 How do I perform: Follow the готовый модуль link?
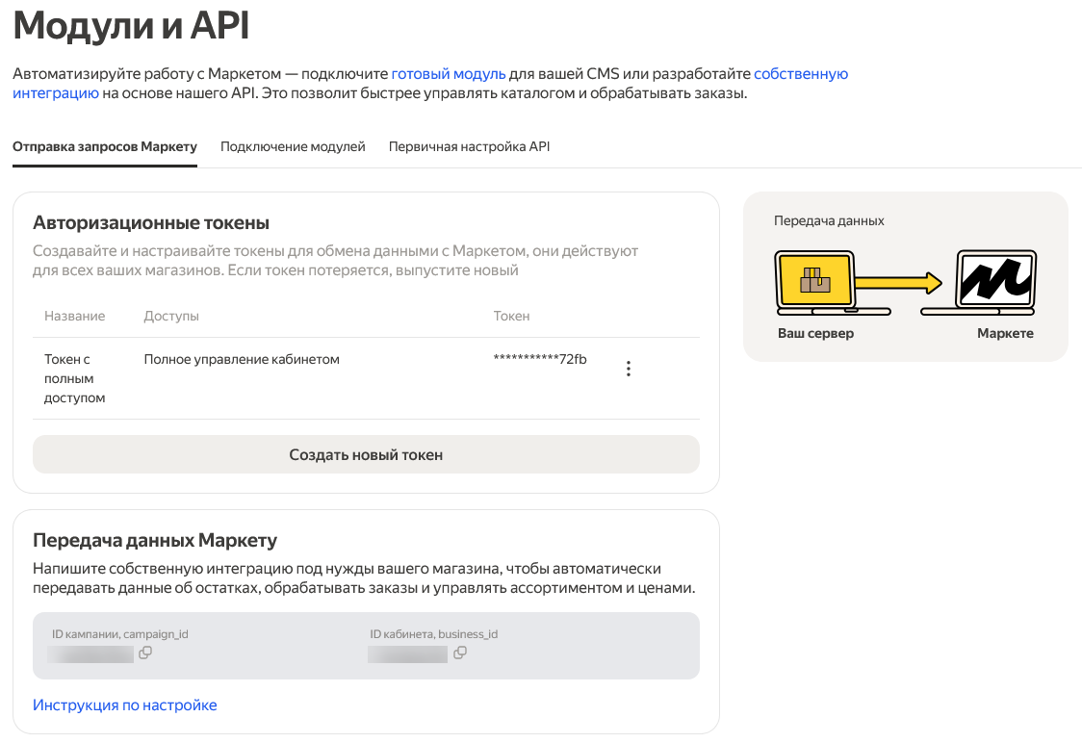tap(448, 73)
